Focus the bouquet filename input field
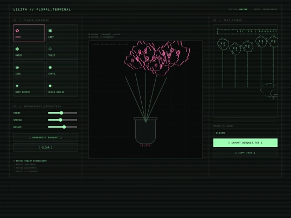The height and width of the screenshot is (218, 291). click(245, 133)
